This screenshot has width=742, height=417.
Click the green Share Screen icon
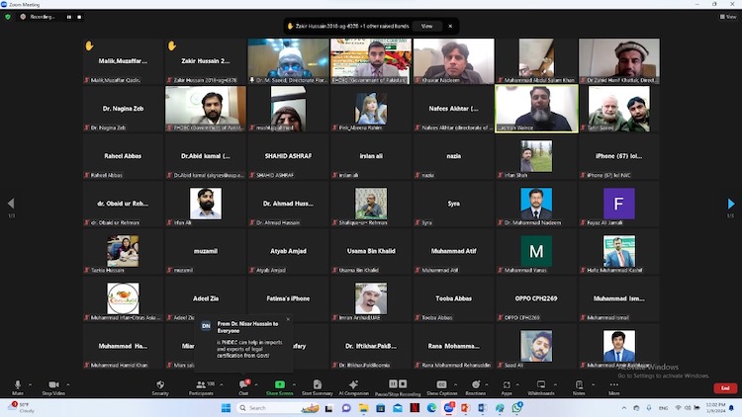(x=280, y=385)
